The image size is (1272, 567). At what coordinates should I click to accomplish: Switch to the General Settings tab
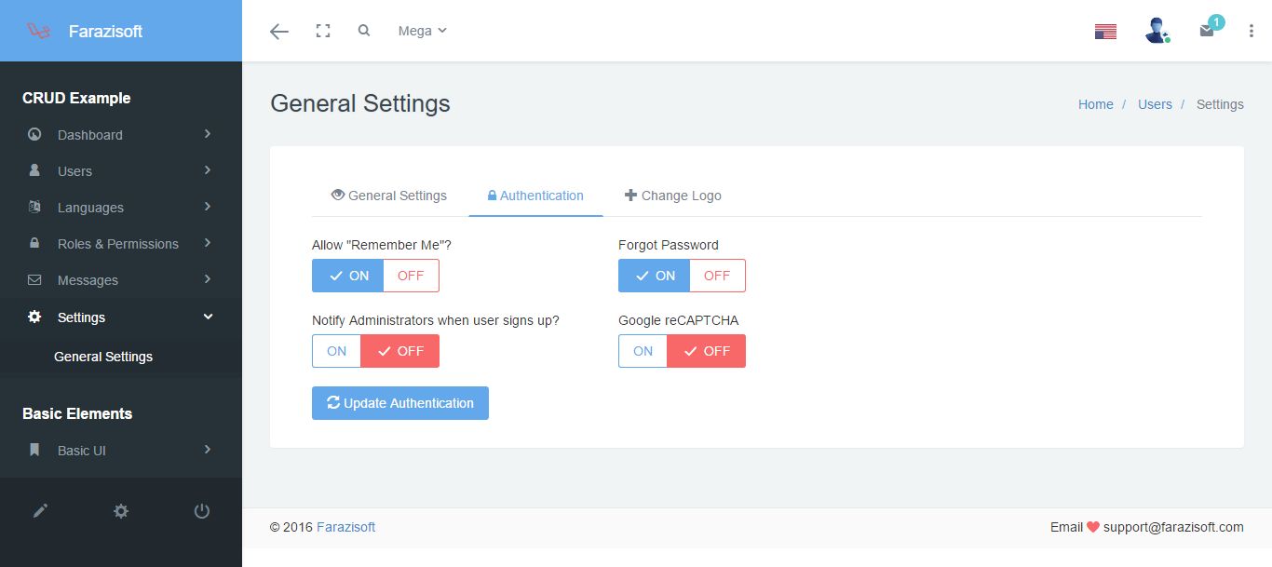(389, 196)
